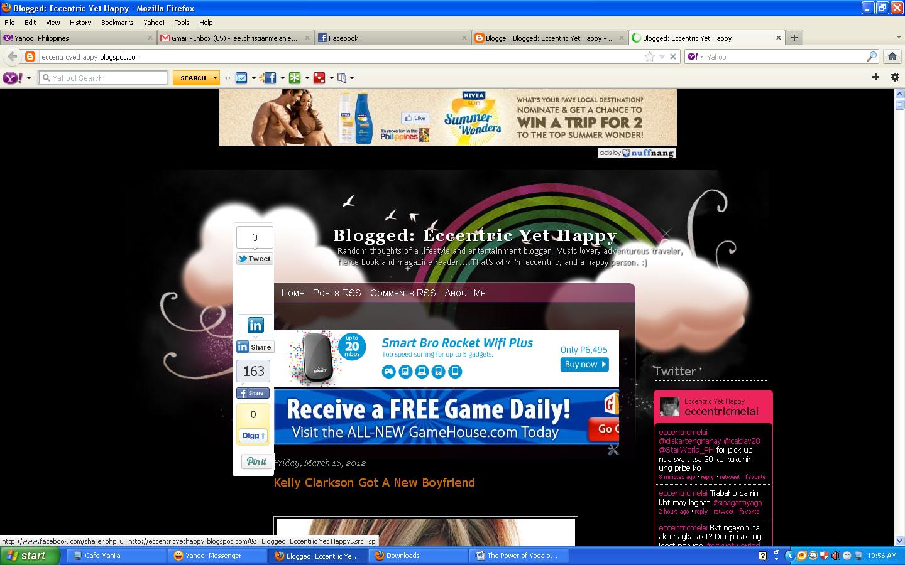Switch to the Yahoo! Philippines tab

78,38
